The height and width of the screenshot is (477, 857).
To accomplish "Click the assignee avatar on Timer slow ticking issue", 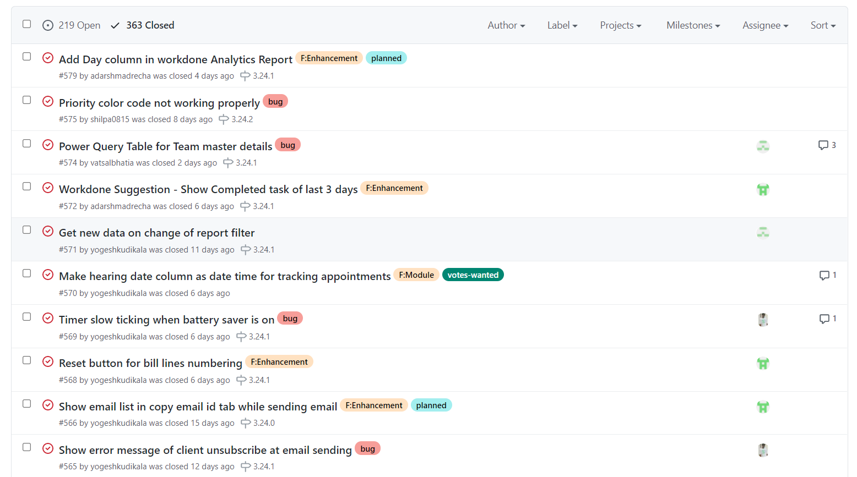I will click(763, 320).
